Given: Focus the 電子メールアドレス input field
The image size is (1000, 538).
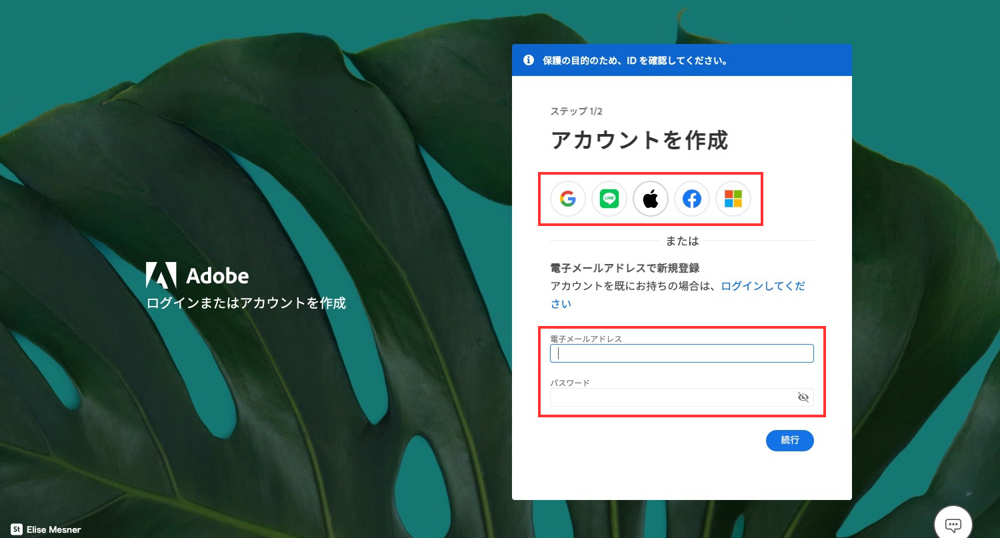Looking at the screenshot, I should point(682,353).
